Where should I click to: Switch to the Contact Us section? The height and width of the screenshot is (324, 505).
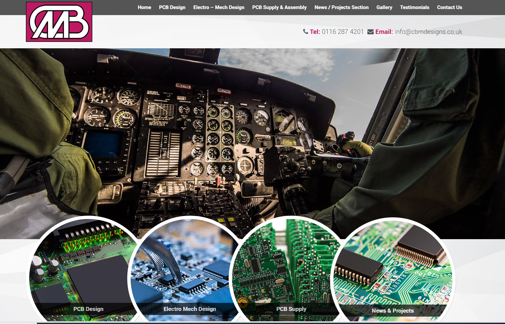pyautogui.click(x=449, y=7)
